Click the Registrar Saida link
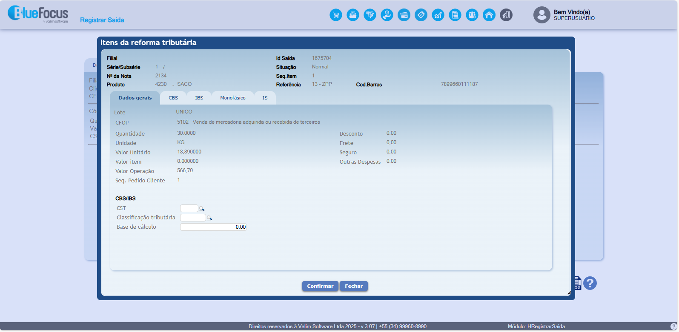The width and height of the screenshot is (679, 332). [102, 20]
